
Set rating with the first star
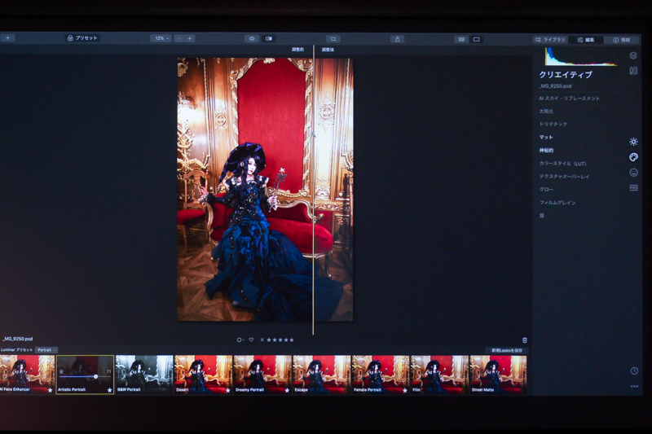(269, 340)
